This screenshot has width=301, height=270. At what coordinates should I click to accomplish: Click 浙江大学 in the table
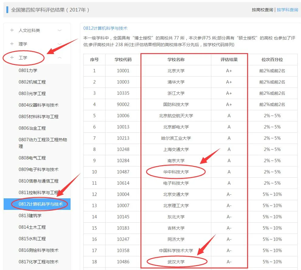pos(176,93)
